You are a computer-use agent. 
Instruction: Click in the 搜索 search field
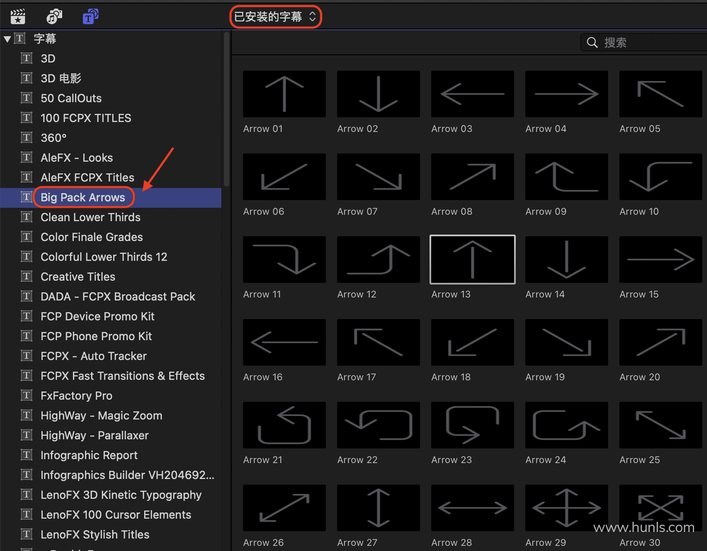pos(647,43)
